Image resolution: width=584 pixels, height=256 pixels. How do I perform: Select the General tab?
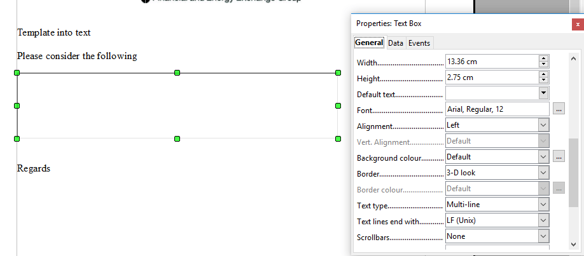tap(369, 43)
